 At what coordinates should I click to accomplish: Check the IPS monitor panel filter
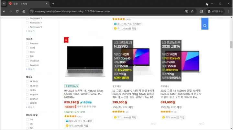tap(27, 119)
